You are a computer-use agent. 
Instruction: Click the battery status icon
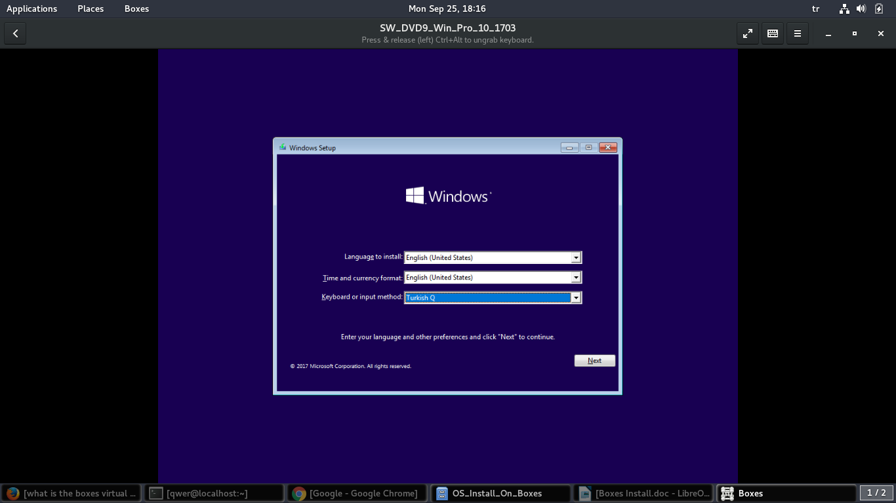point(879,9)
